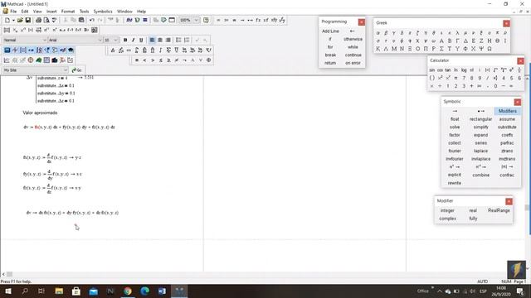
Task: Click the New worksheet icon
Action: (x=7, y=20)
